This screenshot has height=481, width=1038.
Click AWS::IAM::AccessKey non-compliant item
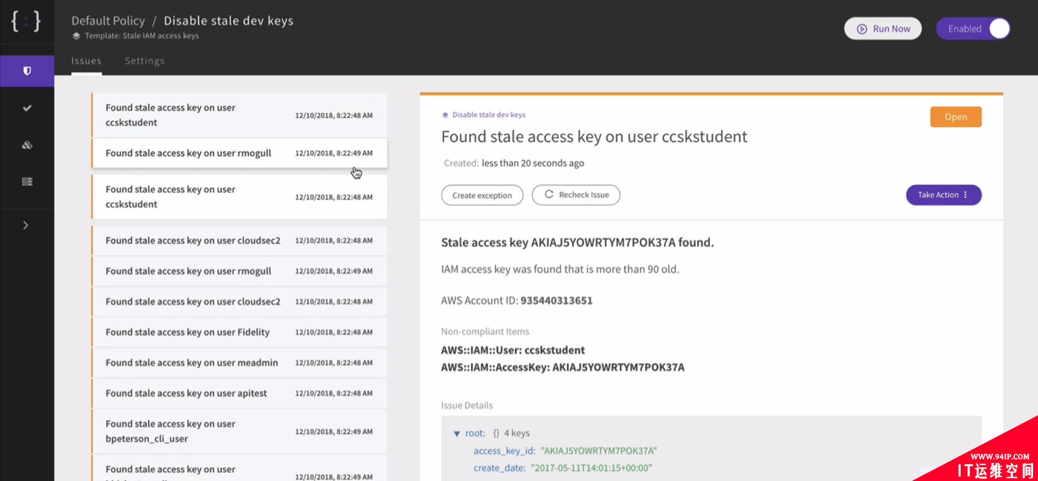[563, 367]
